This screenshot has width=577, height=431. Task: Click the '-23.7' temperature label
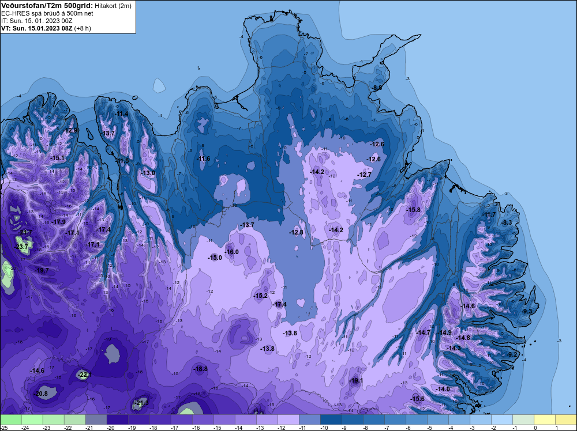[21, 247]
